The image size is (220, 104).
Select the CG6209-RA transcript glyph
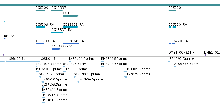click(40, 27)
